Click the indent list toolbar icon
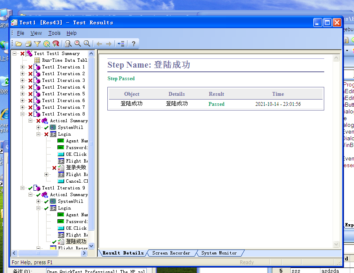 121,44
